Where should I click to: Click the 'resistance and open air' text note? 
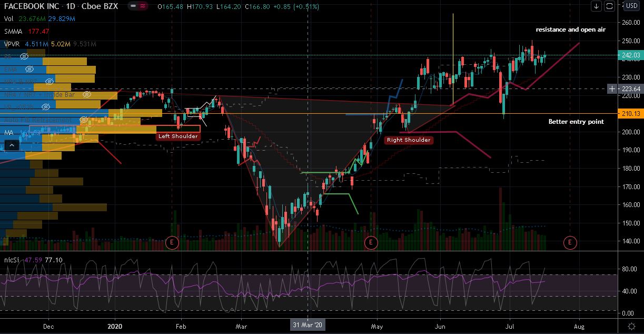click(x=571, y=30)
